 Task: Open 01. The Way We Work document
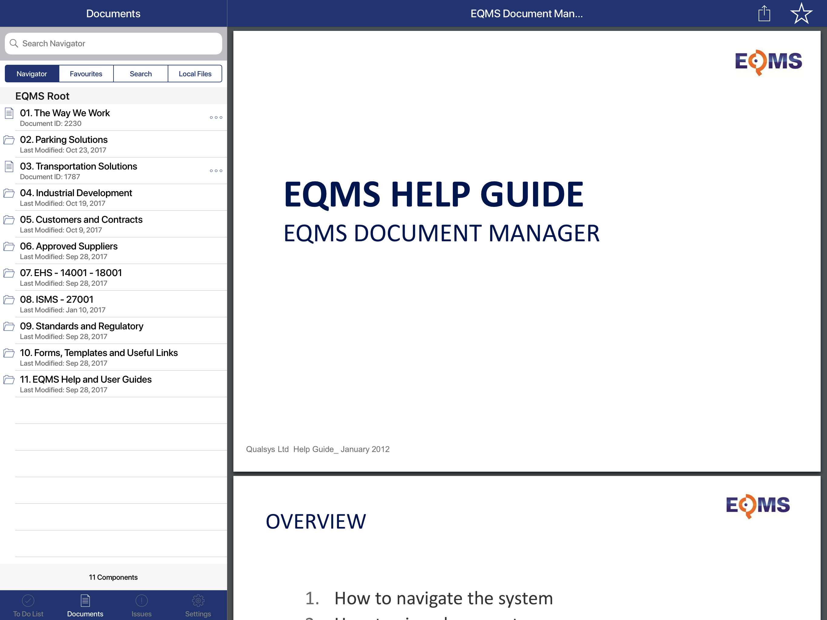(x=113, y=117)
